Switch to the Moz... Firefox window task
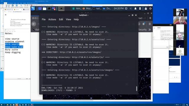This screenshot has height=106, width=189. coord(87,9)
